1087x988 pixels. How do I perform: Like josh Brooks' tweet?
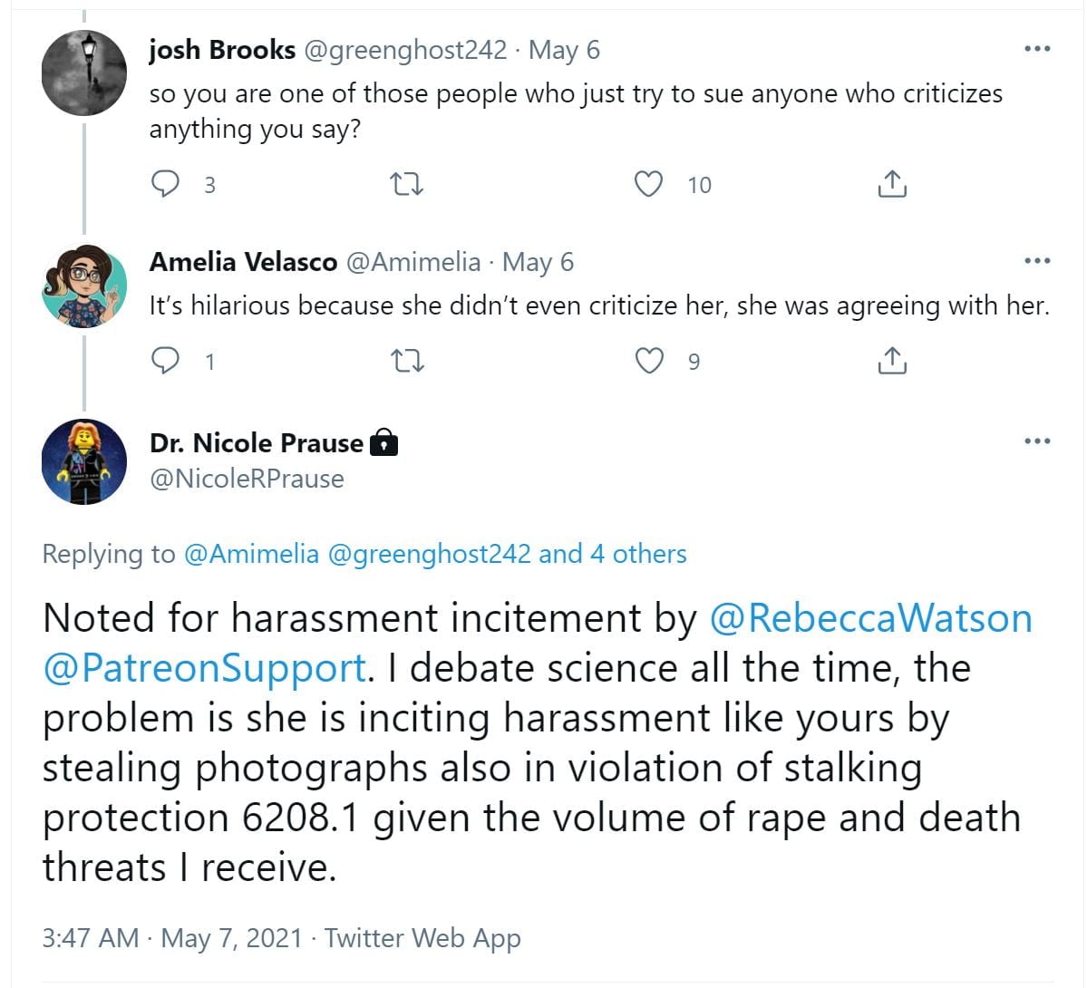point(647,184)
